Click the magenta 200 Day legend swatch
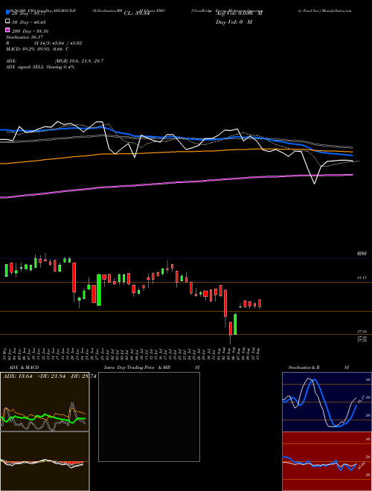This screenshot has height=491, width=372. [7, 31]
